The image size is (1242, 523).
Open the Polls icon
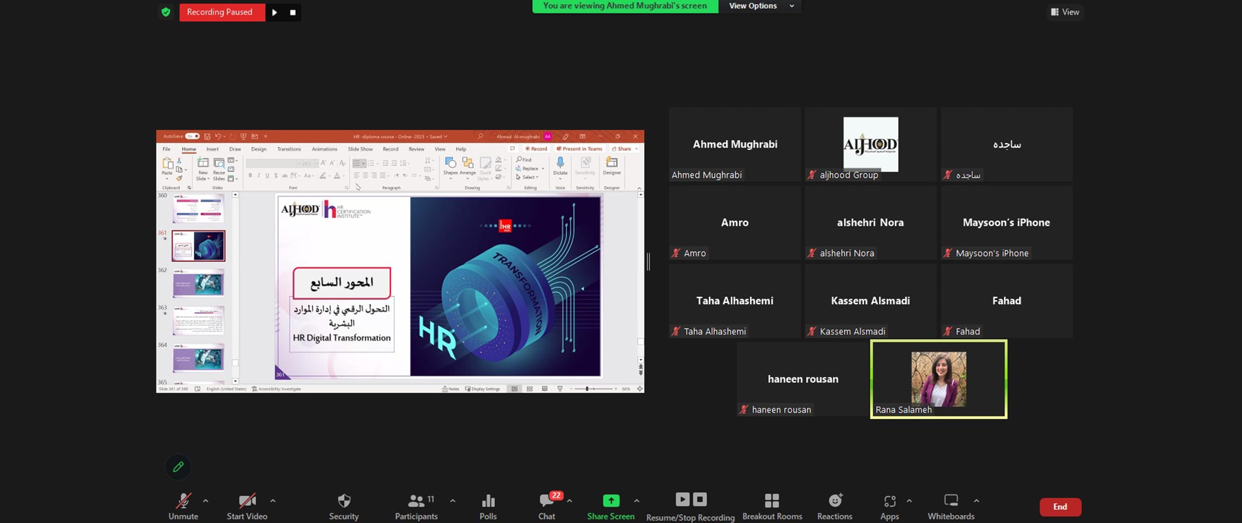[488, 501]
